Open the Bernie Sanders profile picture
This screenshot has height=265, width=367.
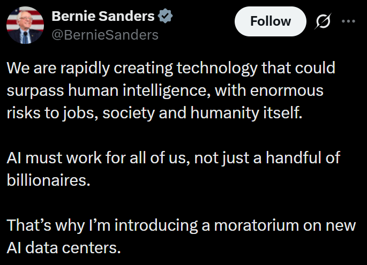25,25
